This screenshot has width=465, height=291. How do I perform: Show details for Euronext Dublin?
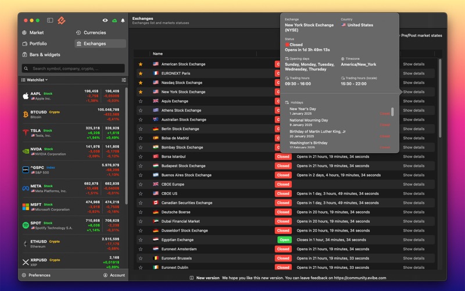pos(414,267)
